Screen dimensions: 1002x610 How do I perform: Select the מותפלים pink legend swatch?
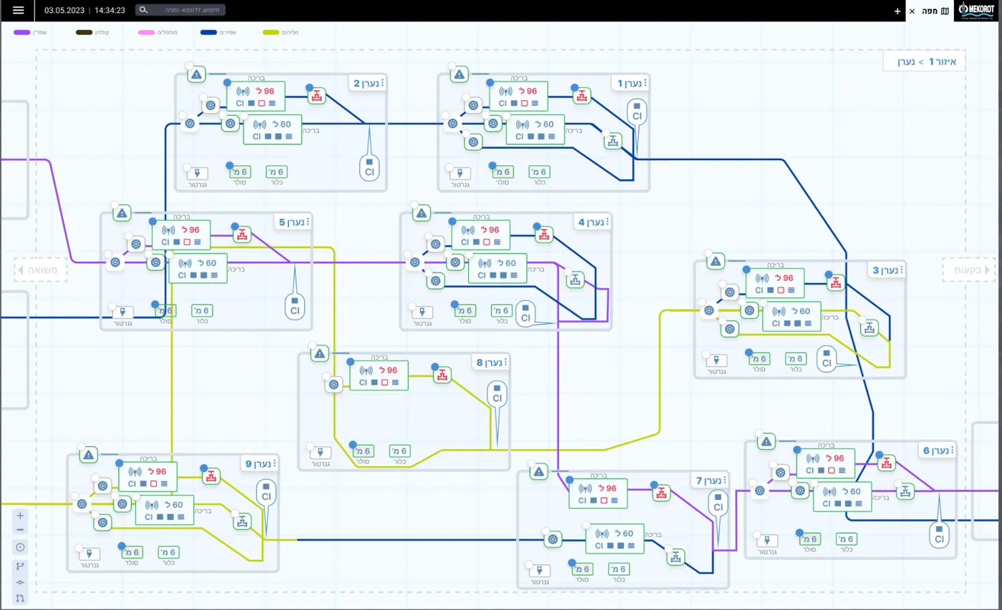click(x=147, y=32)
